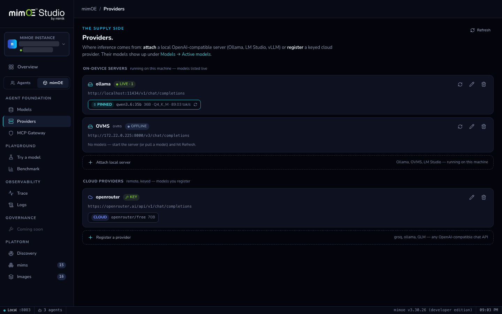Open the Logs view
This screenshot has height=314, width=502.
coord(37,205)
